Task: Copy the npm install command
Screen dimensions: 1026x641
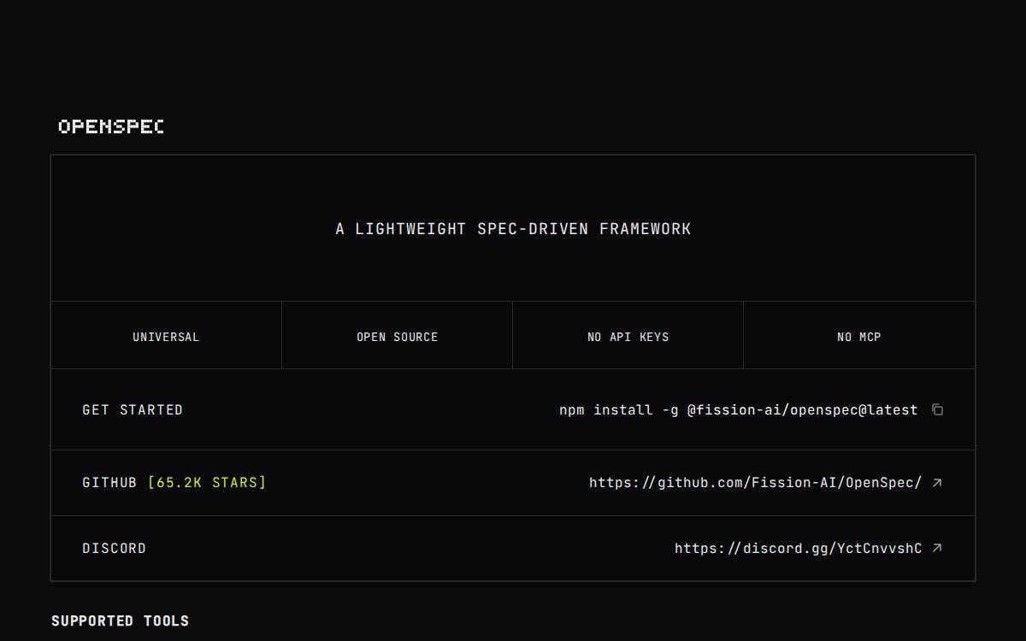Action: (x=937, y=409)
